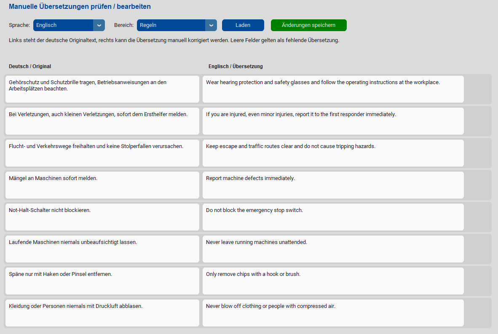Click the 'Mängel an Maschinen sofort melden' original box
This screenshot has height=334, width=498.
pos(102,185)
